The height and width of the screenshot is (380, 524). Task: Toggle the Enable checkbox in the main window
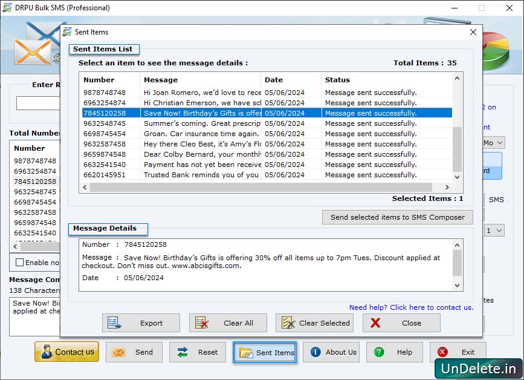tap(20, 262)
